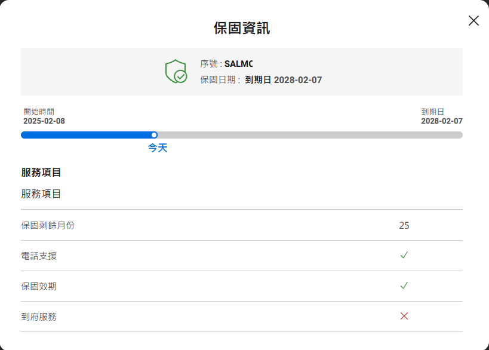Click the 到期日 2028-02-07 warranty date text
The width and height of the screenshot is (489, 350).
coord(284,79)
